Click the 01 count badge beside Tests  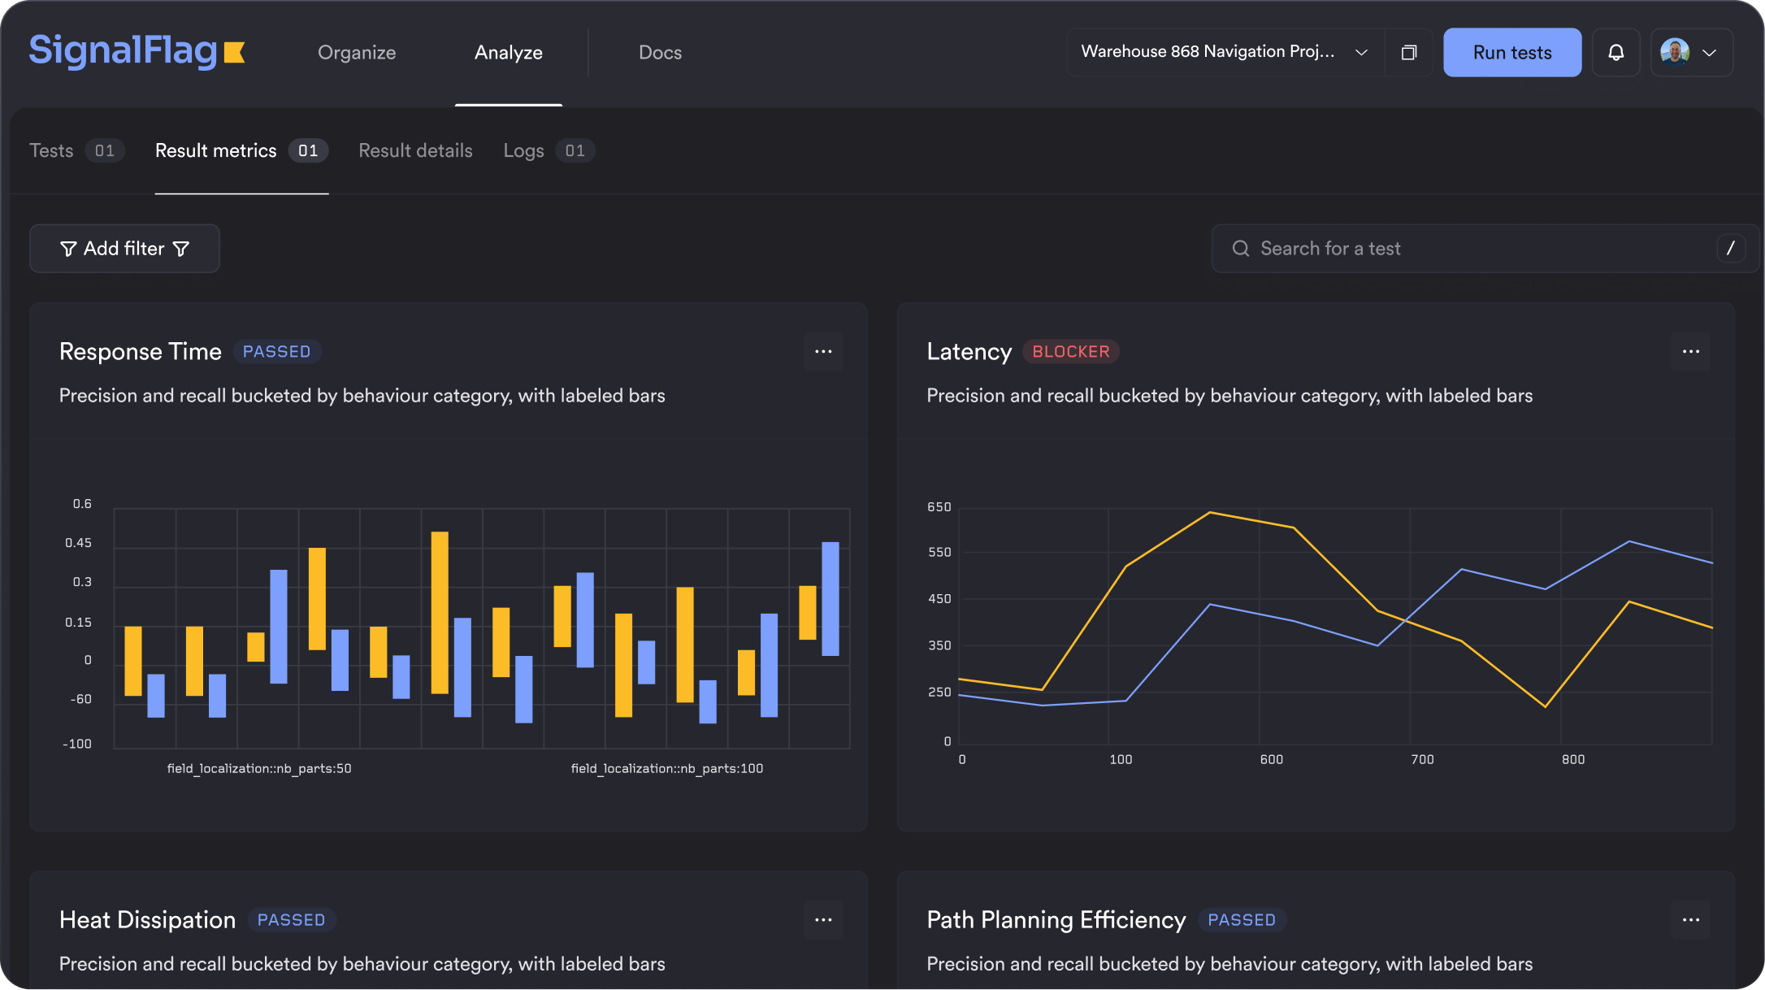pyautogui.click(x=105, y=150)
